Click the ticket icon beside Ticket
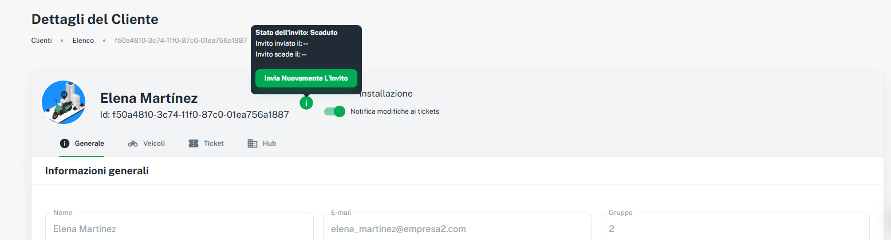Image resolution: width=891 pixels, height=240 pixels. (194, 143)
